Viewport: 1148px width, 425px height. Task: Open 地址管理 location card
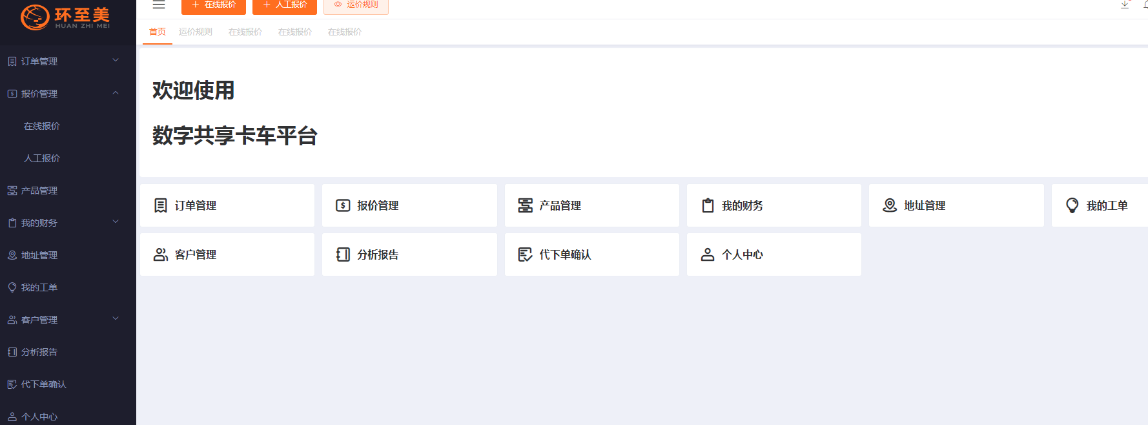956,205
